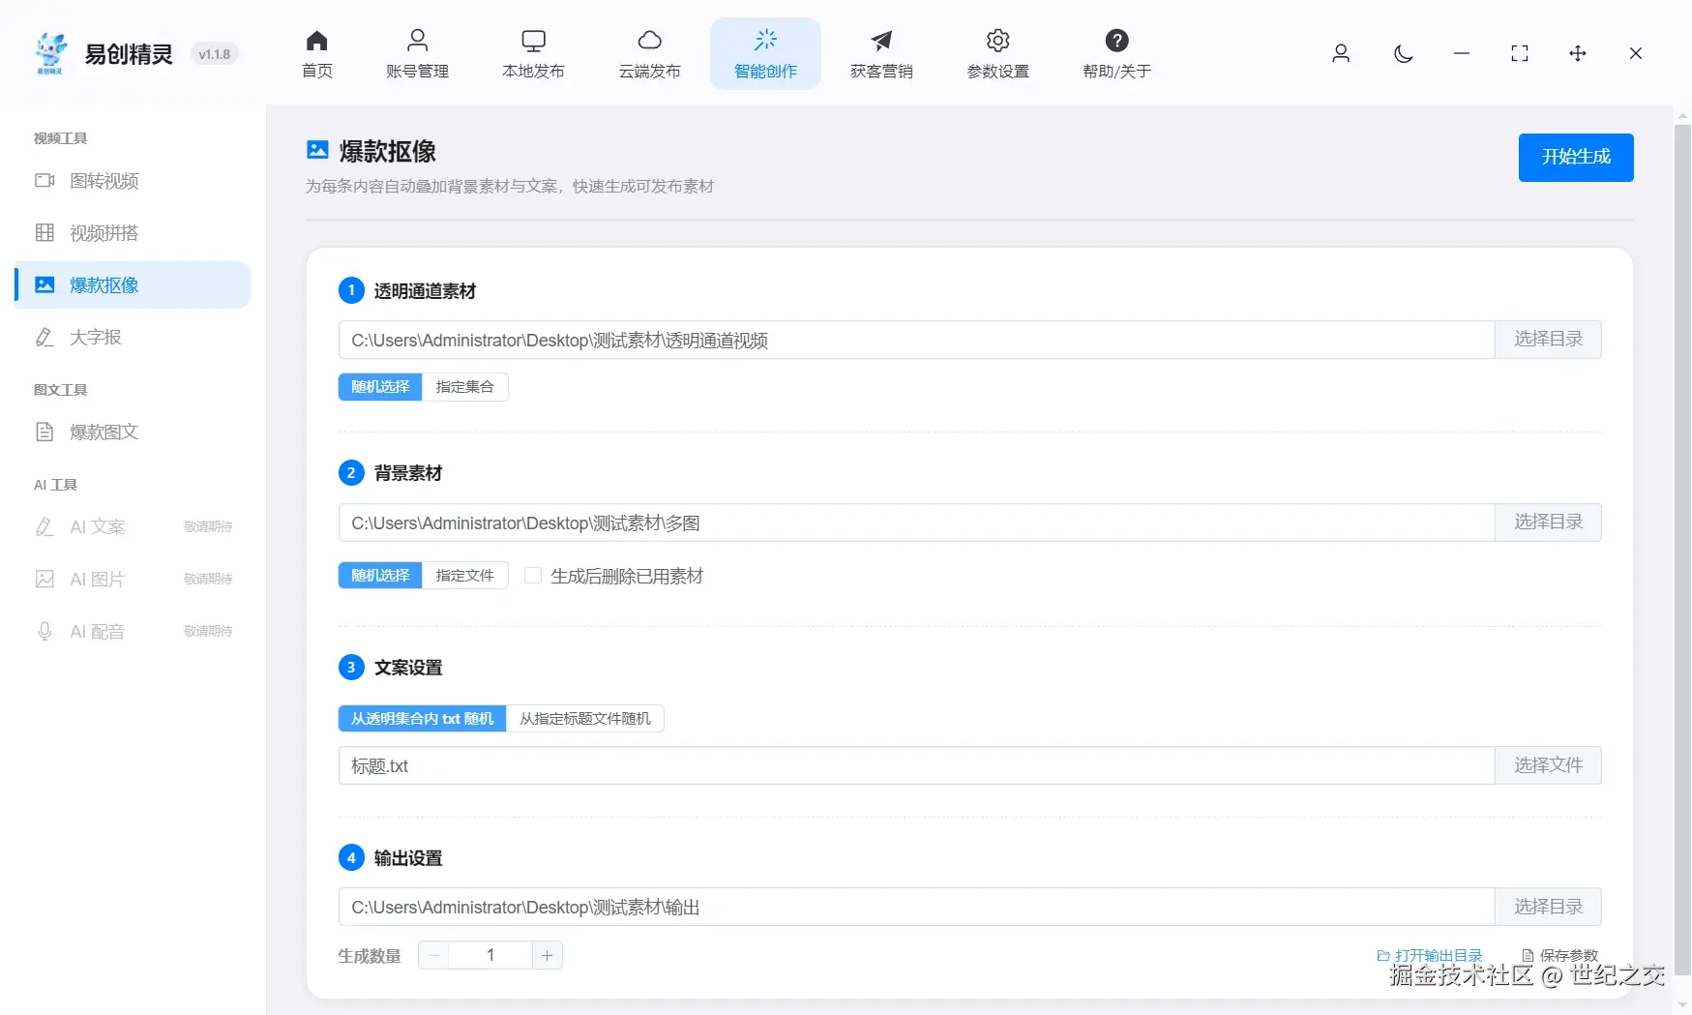Open 账号管理

point(417,53)
